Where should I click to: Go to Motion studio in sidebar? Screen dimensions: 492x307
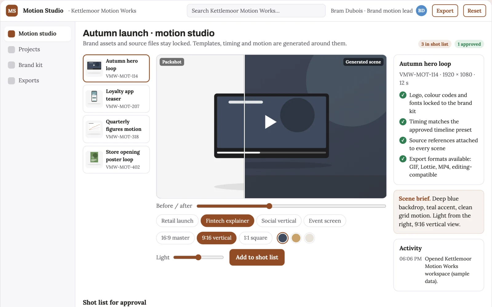pyautogui.click(x=38, y=34)
